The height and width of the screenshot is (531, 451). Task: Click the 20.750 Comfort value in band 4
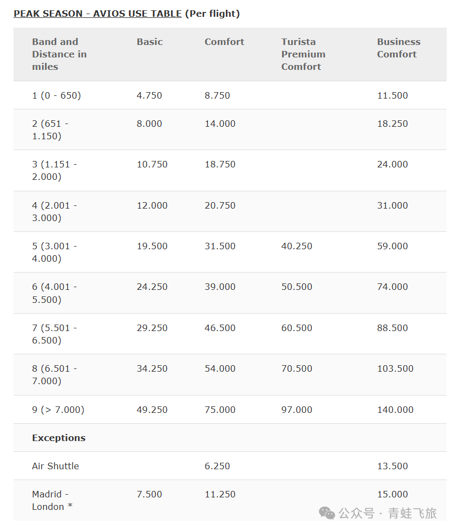pyautogui.click(x=220, y=205)
